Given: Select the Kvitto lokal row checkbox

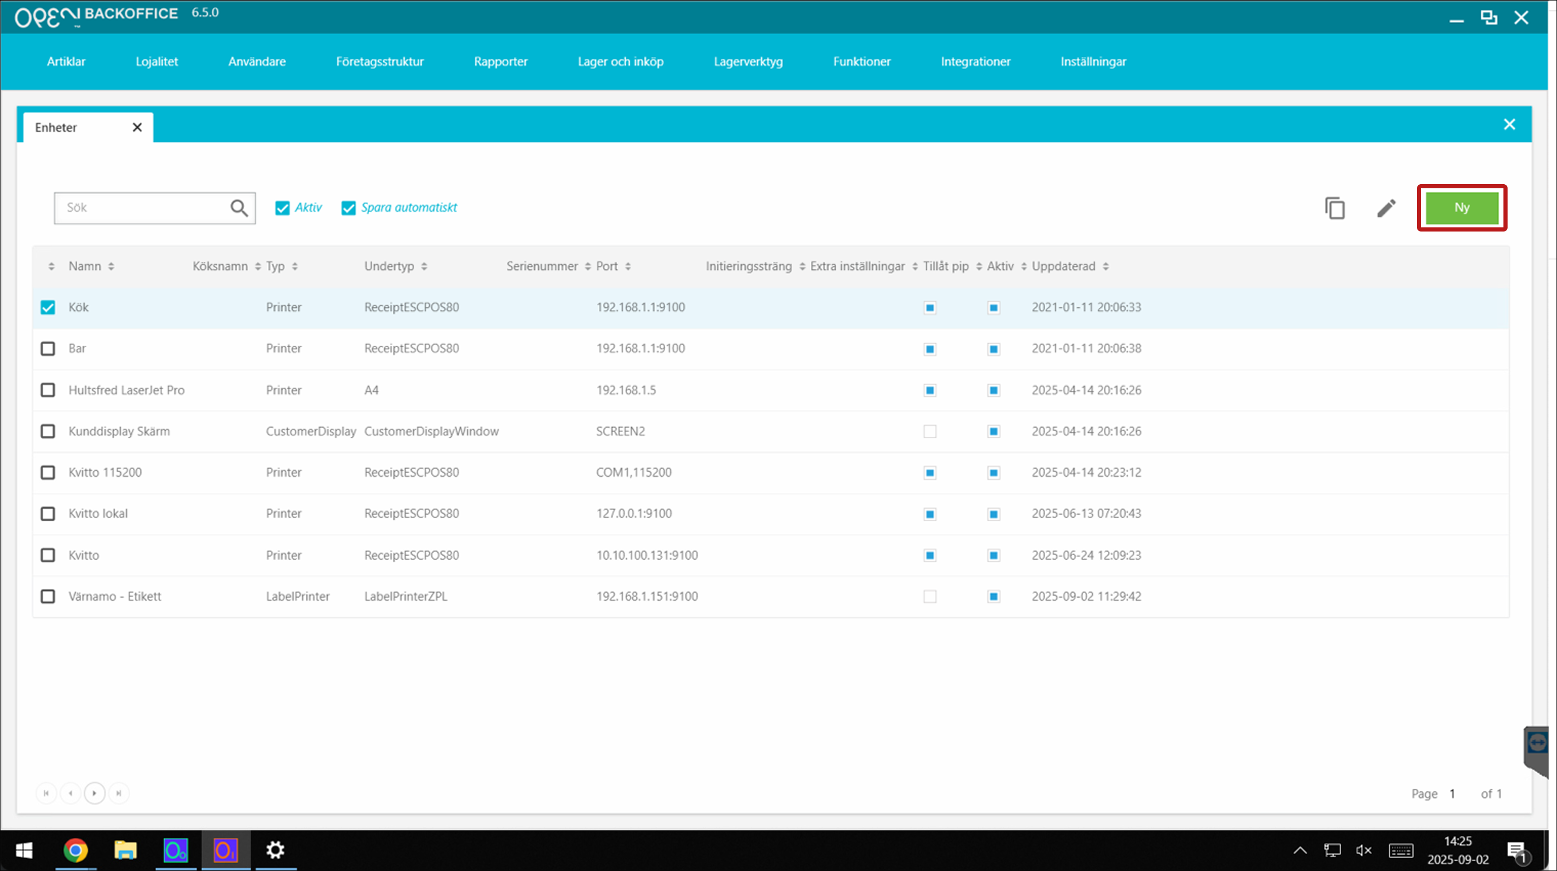Looking at the screenshot, I should tap(48, 513).
